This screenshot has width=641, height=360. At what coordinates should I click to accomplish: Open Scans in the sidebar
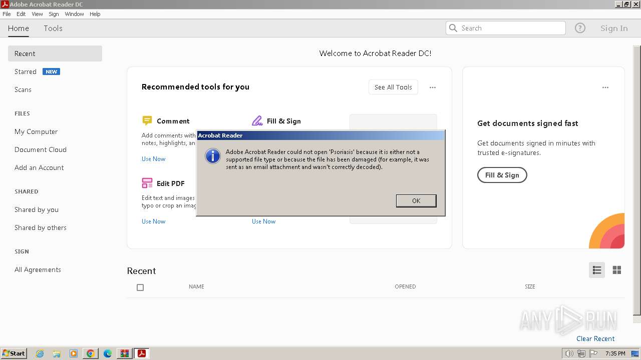pos(23,89)
